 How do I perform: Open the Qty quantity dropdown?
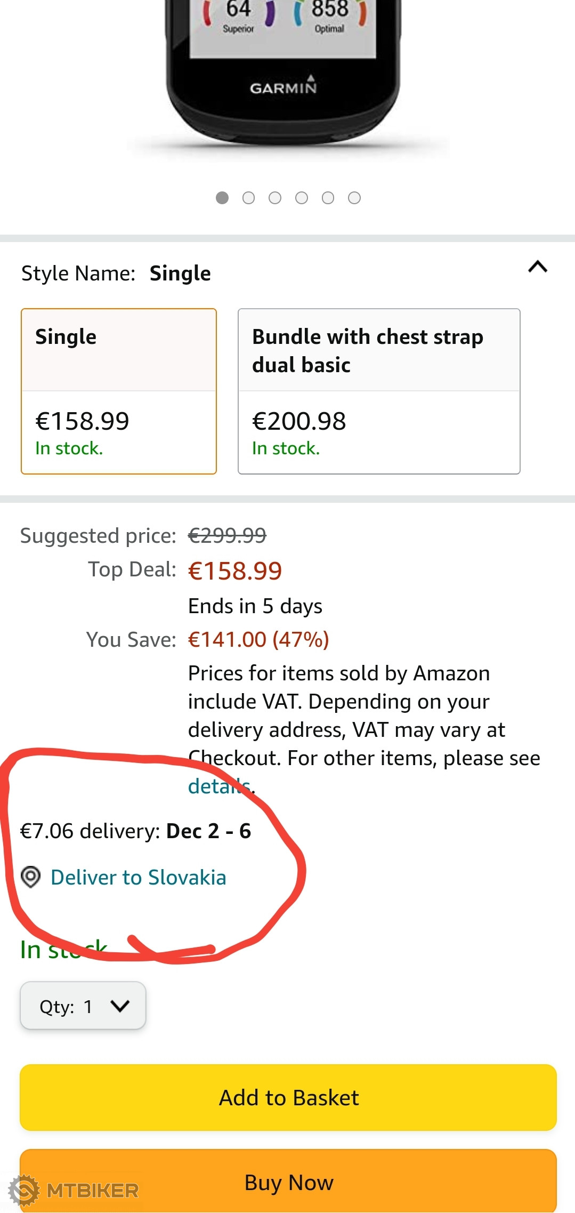83,1006
